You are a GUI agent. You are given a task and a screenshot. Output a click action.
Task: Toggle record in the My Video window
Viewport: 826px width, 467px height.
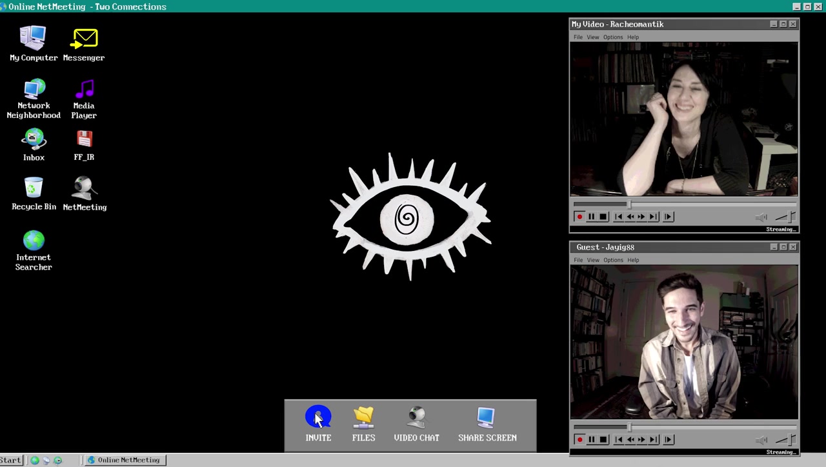(579, 217)
